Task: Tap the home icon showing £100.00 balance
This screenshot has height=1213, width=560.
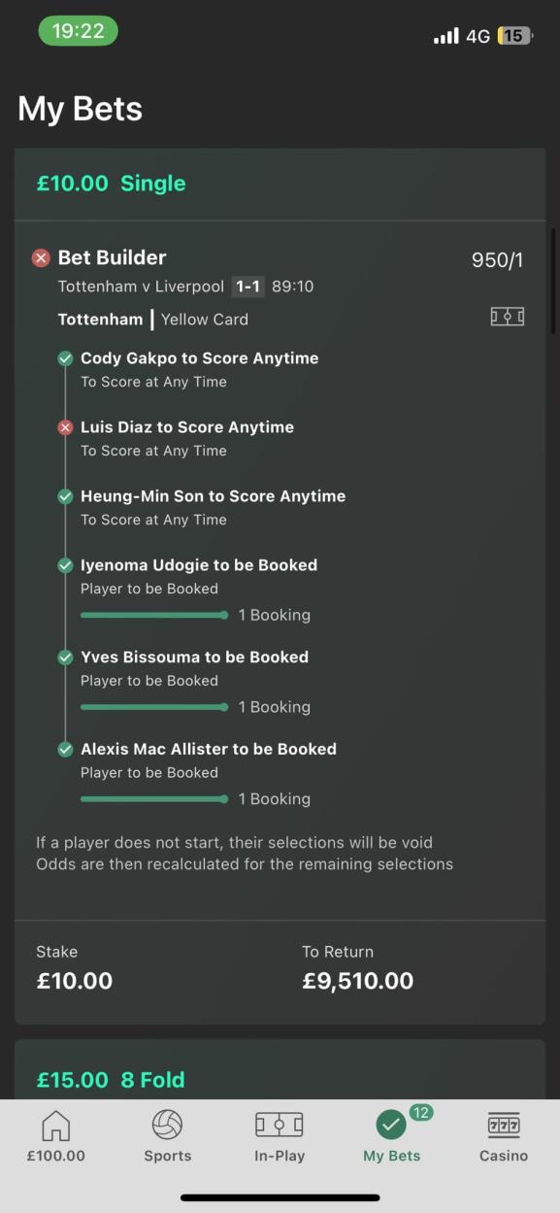Action: tap(56, 1126)
